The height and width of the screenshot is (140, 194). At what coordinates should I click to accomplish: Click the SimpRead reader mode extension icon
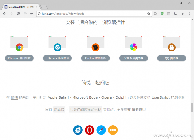point(169,14)
